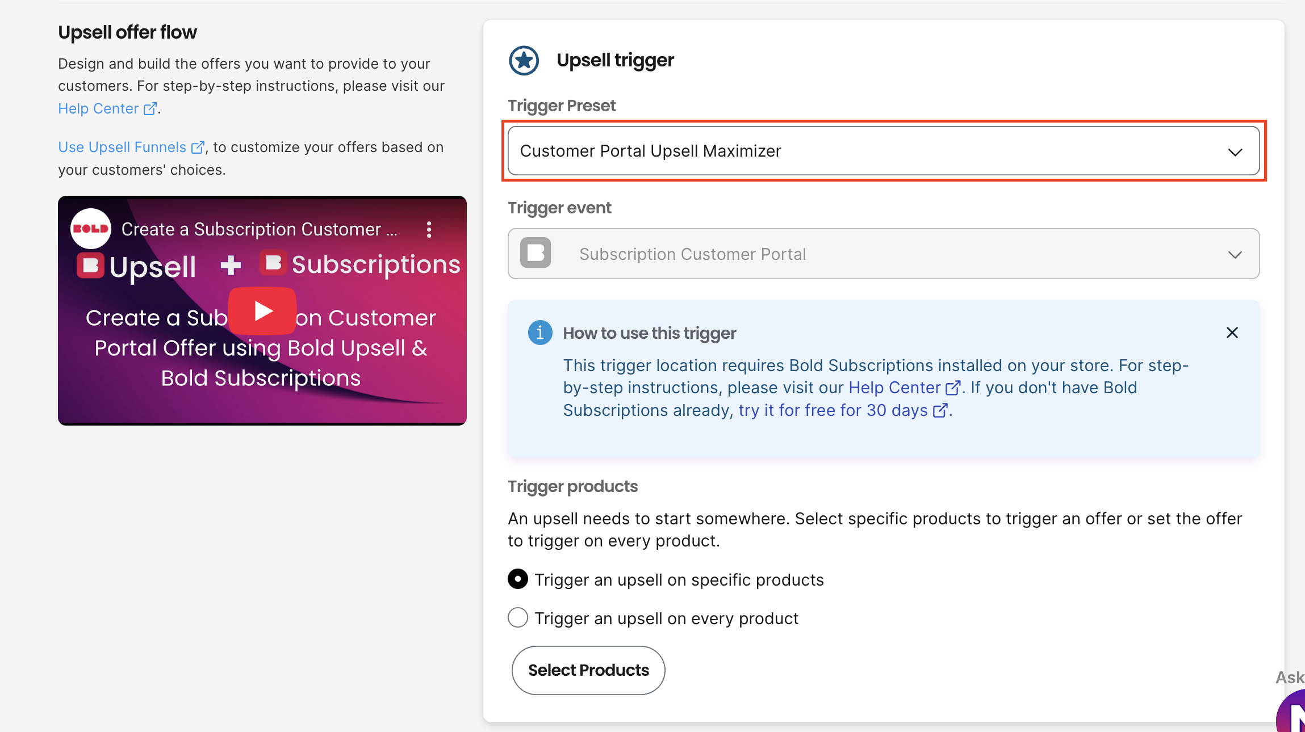This screenshot has width=1305, height=732.
Task: Click try it for free for 30 days link
Action: (843, 410)
